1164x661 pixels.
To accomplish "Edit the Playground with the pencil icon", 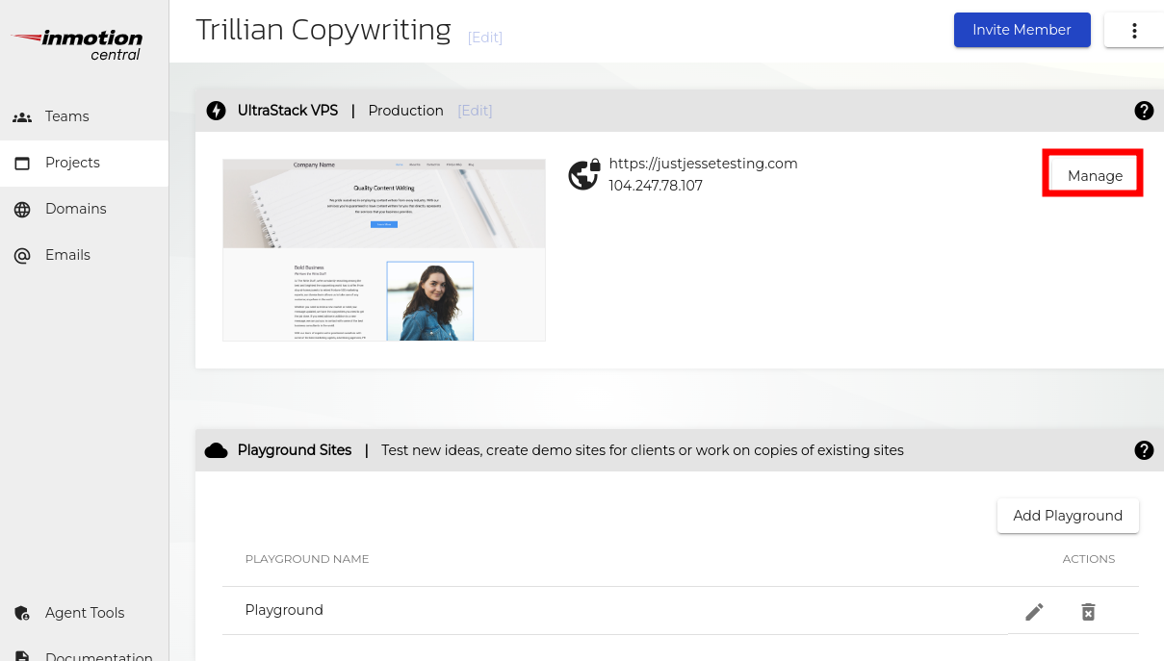I will 1034,612.
